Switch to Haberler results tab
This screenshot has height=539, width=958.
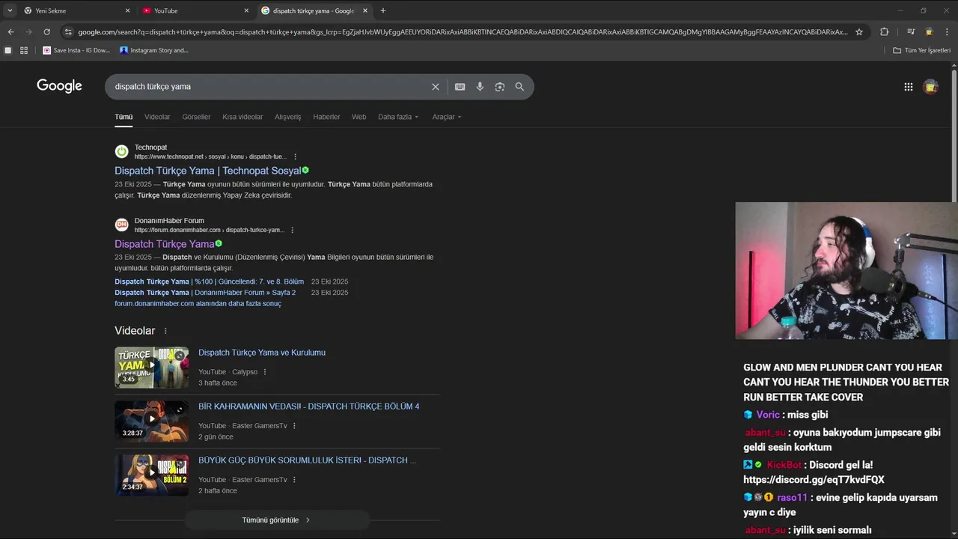pyautogui.click(x=326, y=117)
